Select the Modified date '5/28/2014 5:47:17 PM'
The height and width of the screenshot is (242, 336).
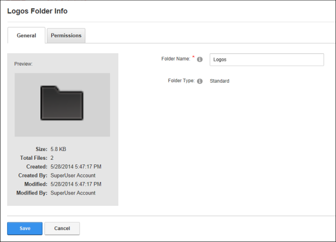click(x=76, y=184)
